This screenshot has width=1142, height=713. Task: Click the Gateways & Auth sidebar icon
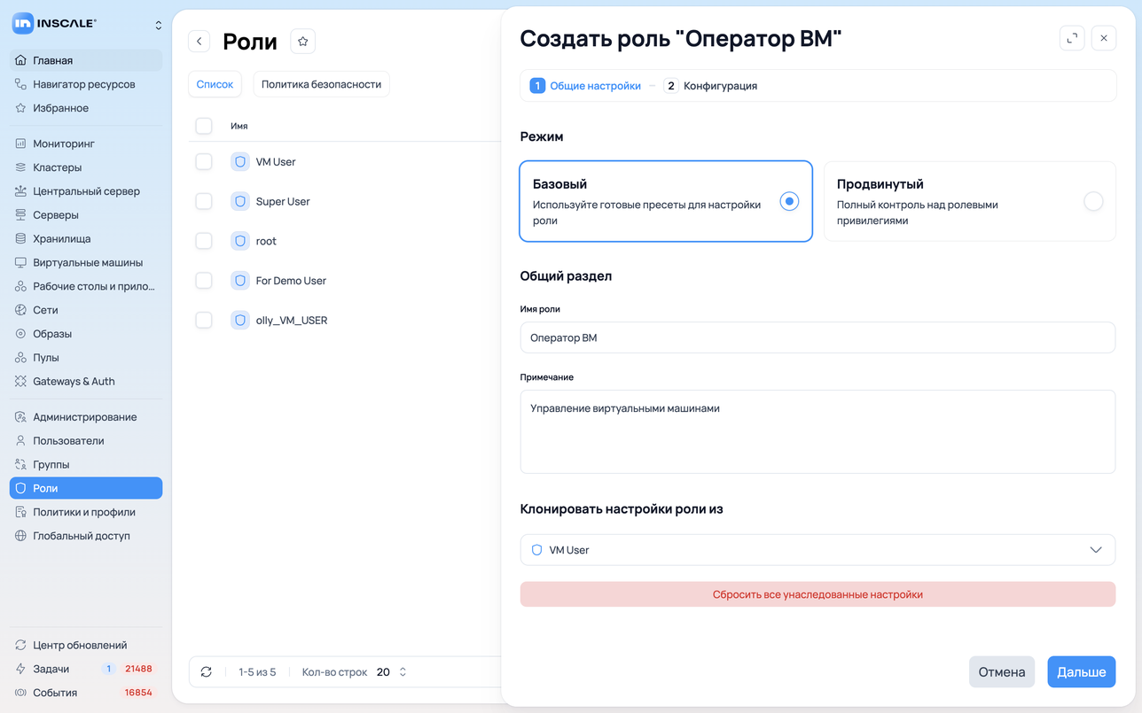21,382
